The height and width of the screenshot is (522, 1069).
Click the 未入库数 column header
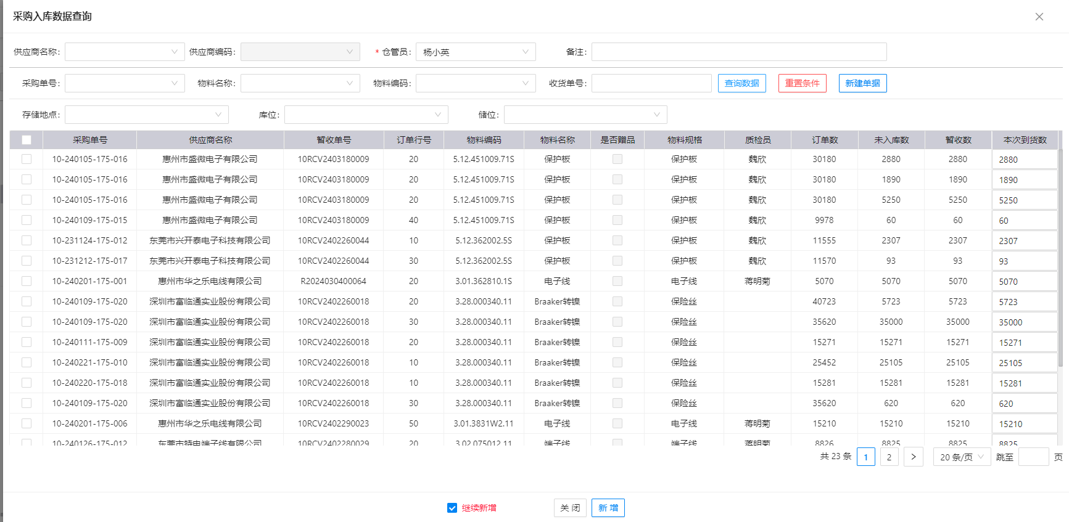pos(891,140)
